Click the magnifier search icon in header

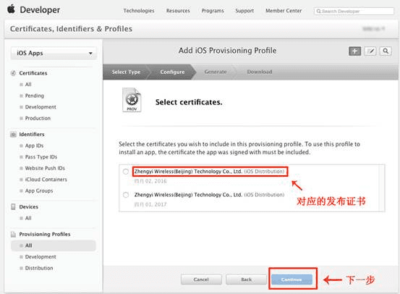(x=386, y=51)
